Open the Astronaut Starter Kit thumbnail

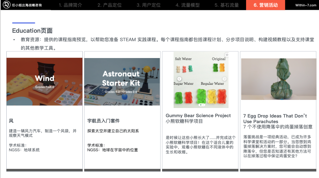[x=122, y=82]
